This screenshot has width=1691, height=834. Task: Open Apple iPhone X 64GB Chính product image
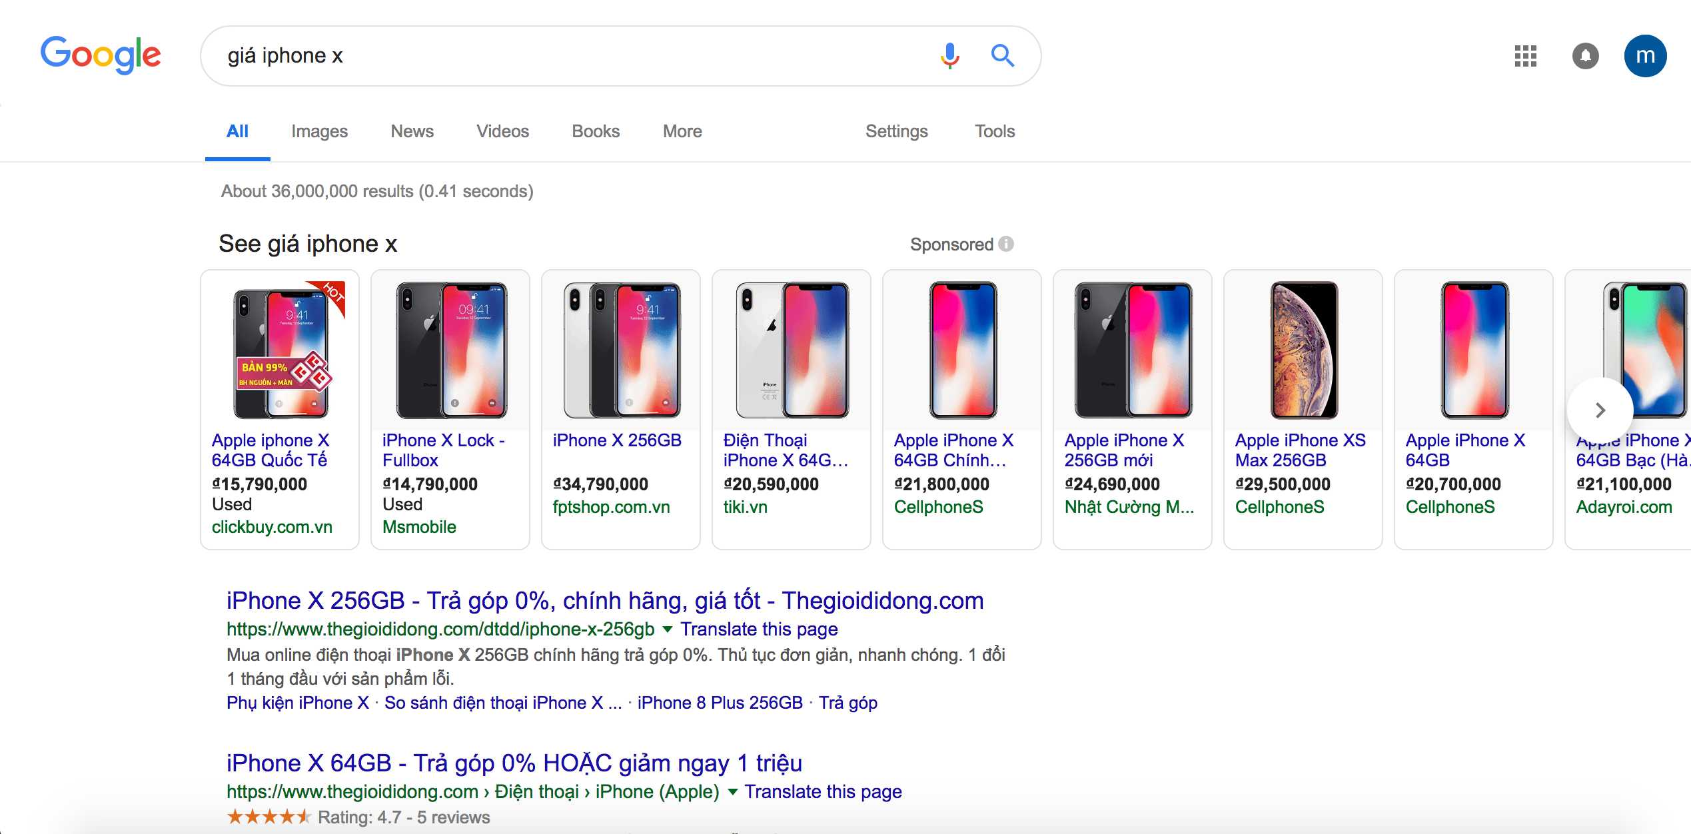(x=963, y=351)
